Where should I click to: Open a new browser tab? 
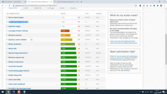click(81, 2)
